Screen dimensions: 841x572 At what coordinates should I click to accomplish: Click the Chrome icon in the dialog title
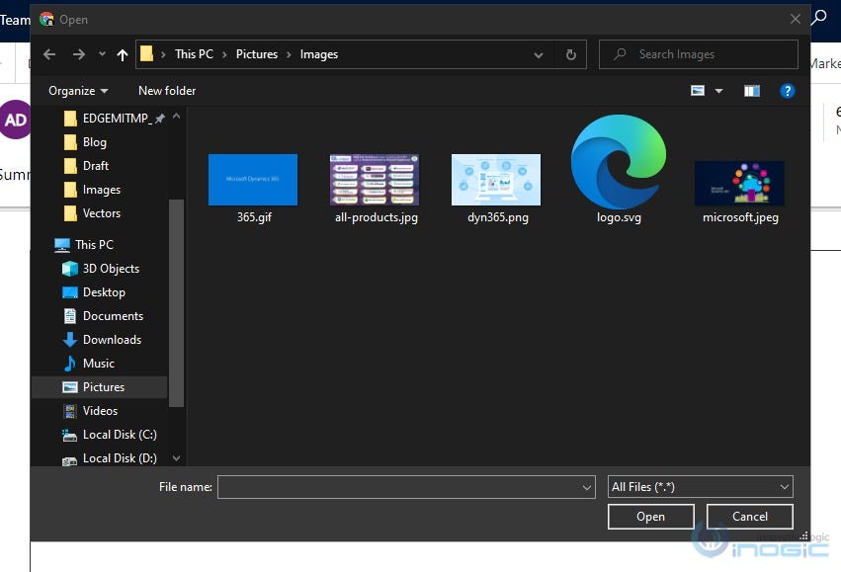(46, 20)
